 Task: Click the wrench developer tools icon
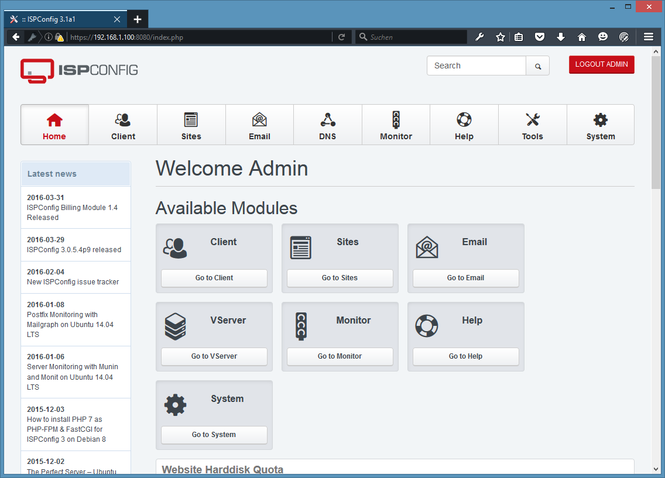[479, 37]
